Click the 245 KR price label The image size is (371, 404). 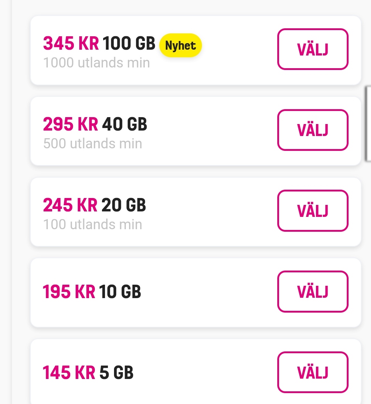(x=70, y=205)
